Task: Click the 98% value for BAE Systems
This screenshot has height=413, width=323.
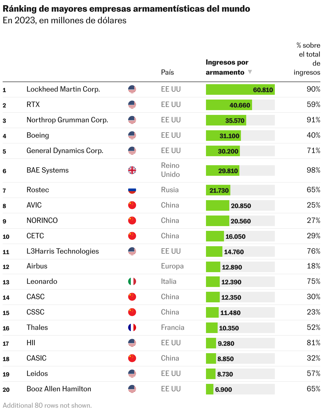Action: pos(313,170)
